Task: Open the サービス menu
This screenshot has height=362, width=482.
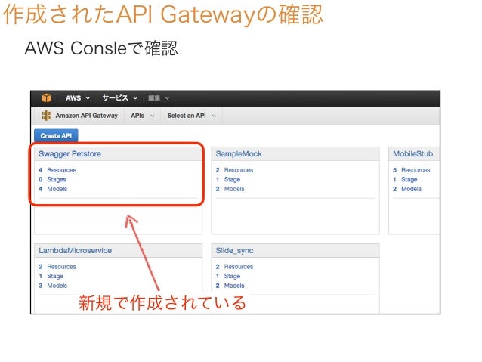Action: click(119, 98)
